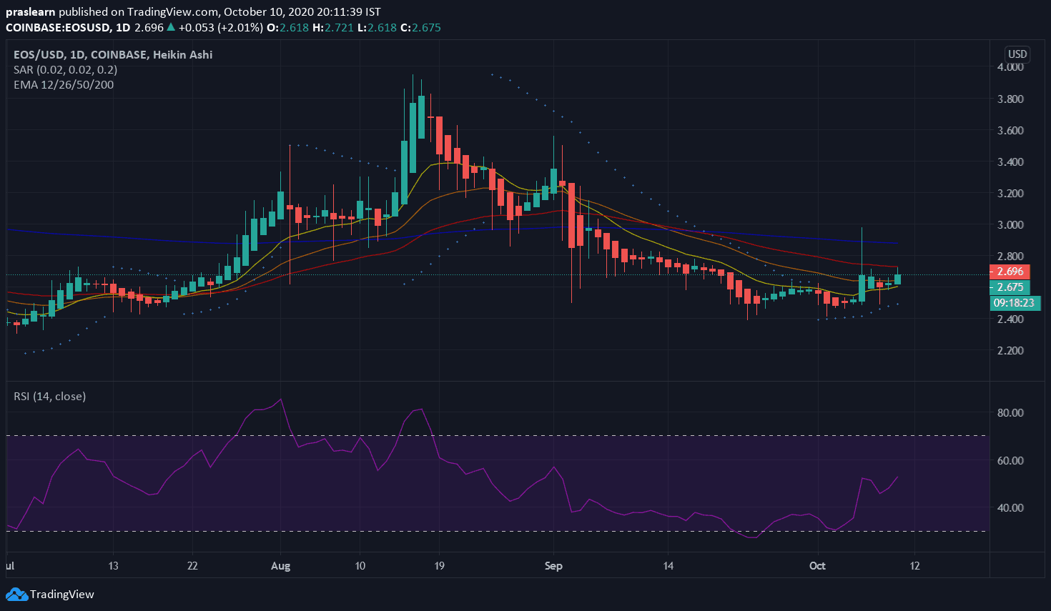
Task: Click the 09:18:23 bar countdown label
Action: click(1014, 303)
